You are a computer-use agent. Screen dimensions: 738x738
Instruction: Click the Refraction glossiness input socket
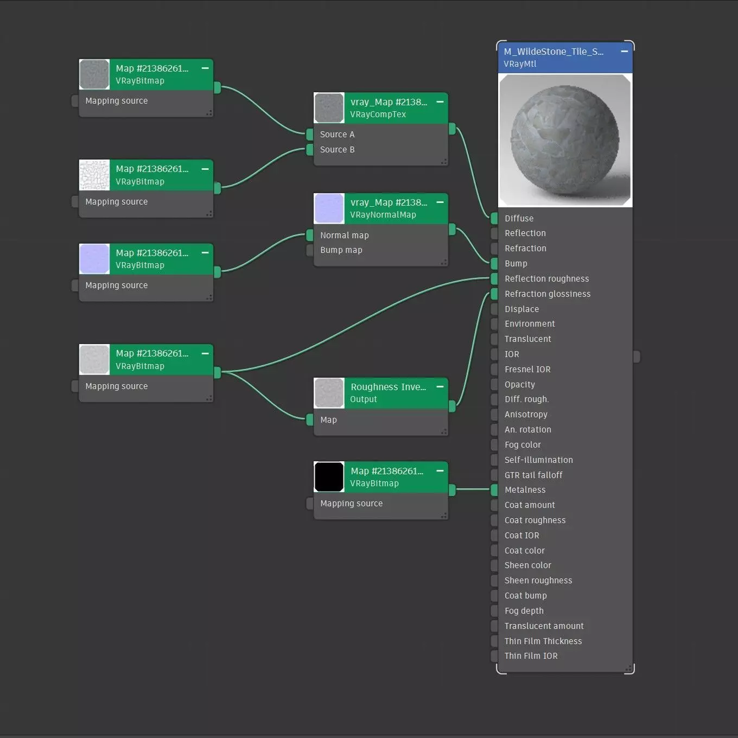tap(494, 294)
